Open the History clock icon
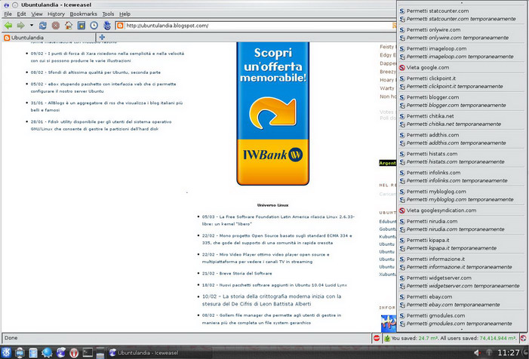 coord(94,26)
